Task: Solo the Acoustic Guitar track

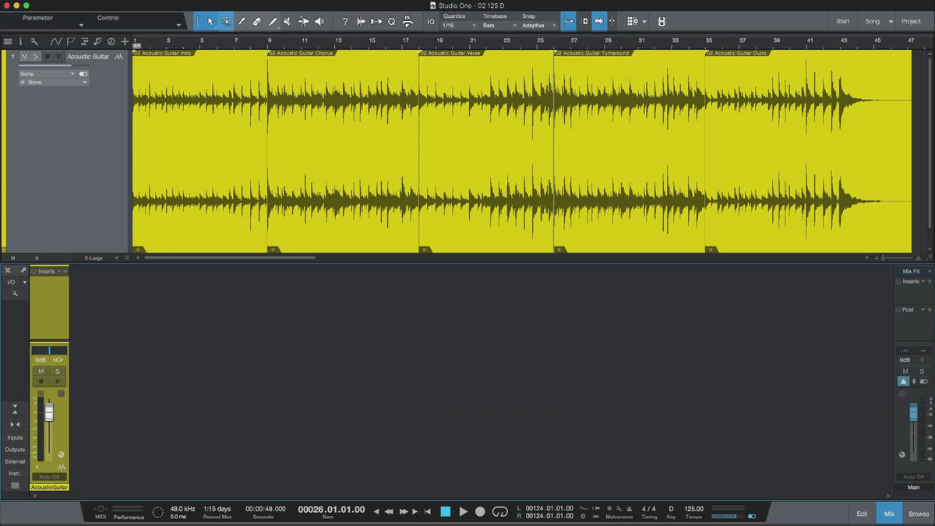Action: pyautogui.click(x=35, y=57)
